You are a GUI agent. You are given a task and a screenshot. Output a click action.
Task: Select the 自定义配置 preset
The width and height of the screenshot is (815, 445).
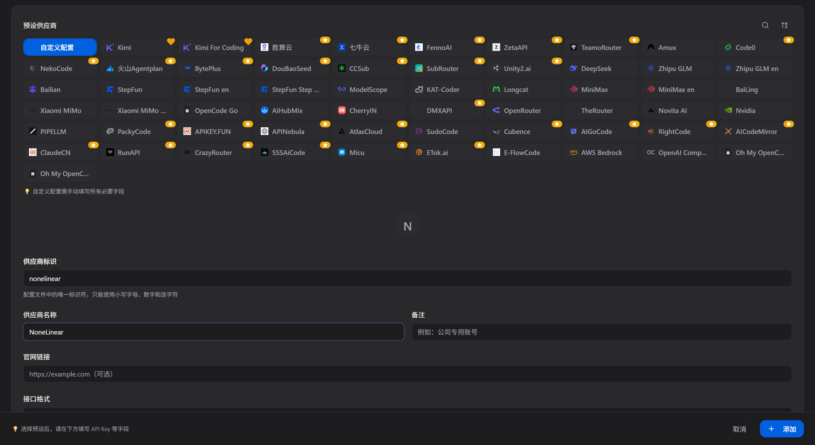pyautogui.click(x=60, y=47)
